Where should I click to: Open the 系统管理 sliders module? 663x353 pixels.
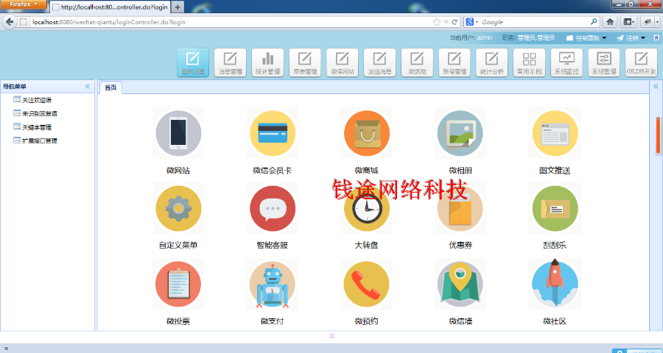[x=604, y=63]
